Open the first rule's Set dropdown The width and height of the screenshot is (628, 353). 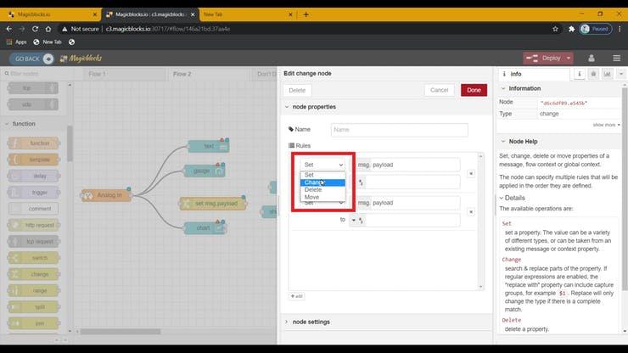pos(323,165)
